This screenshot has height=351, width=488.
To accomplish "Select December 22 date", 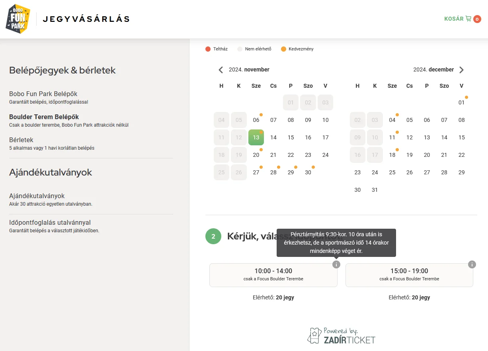I will 461,155.
